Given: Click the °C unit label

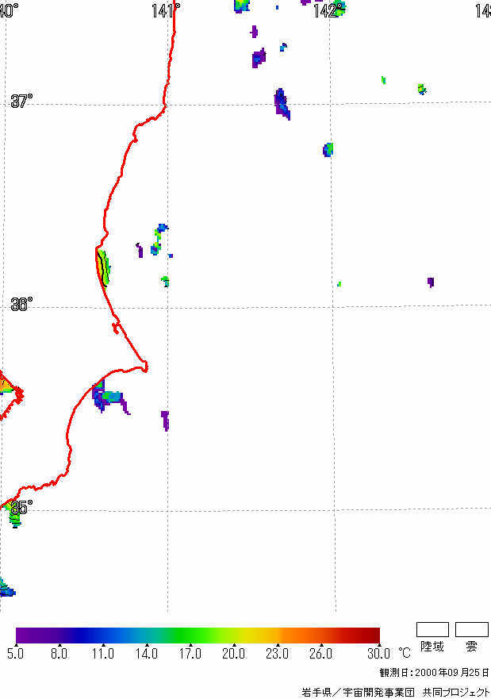Looking at the screenshot, I should pyautogui.click(x=404, y=653).
